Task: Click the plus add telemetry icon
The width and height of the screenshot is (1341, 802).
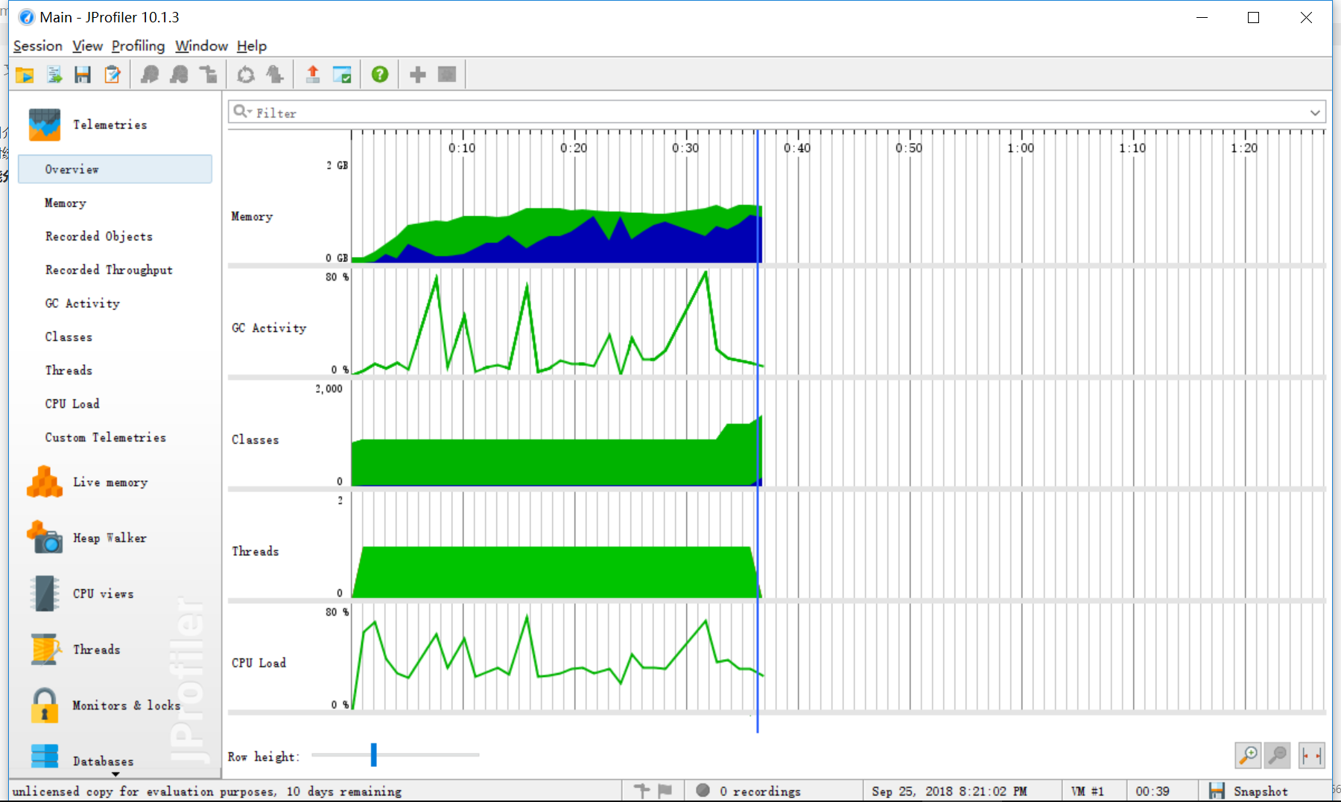Action: [x=418, y=74]
